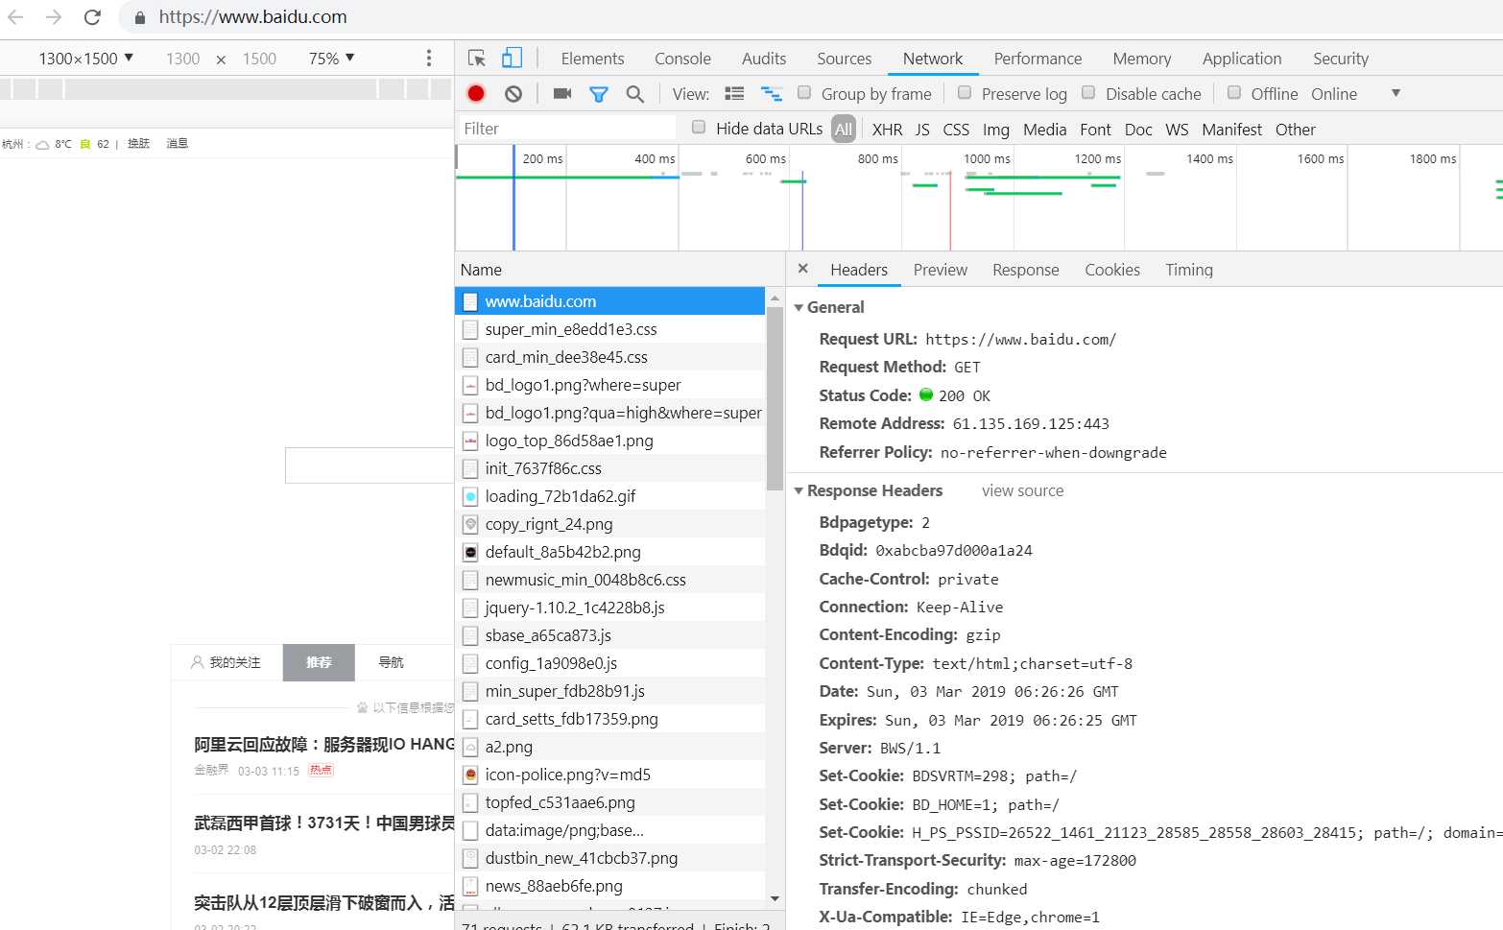
Task: Close the request details pane
Action: (x=803, y=269)
